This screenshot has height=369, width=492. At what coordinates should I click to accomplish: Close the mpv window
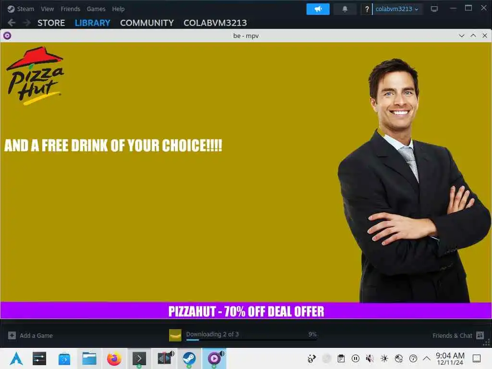[x=485, y=36]
